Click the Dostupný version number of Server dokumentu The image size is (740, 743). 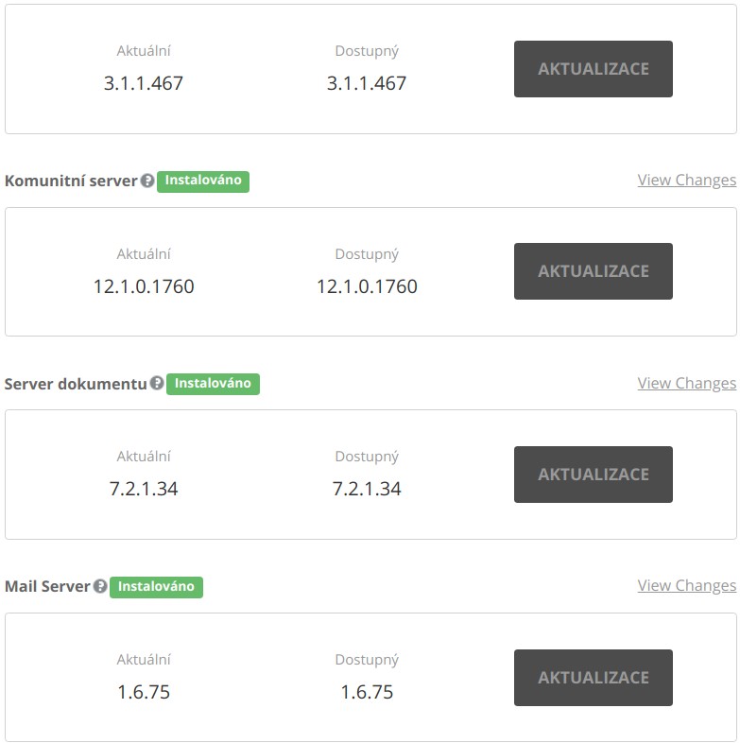tap(367, 489)
